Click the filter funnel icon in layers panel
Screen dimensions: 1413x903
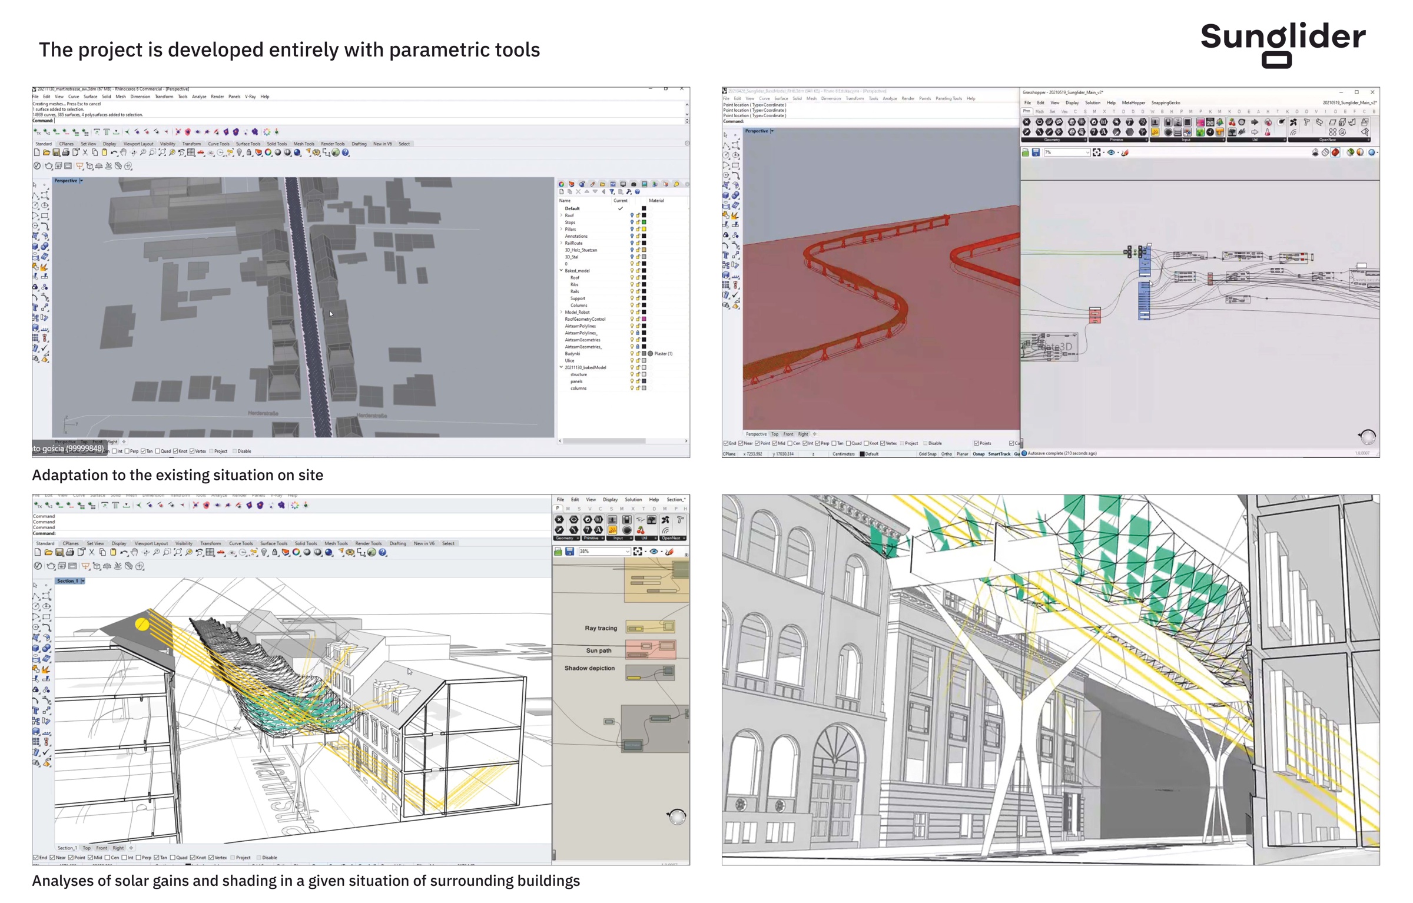click(612, 192)
